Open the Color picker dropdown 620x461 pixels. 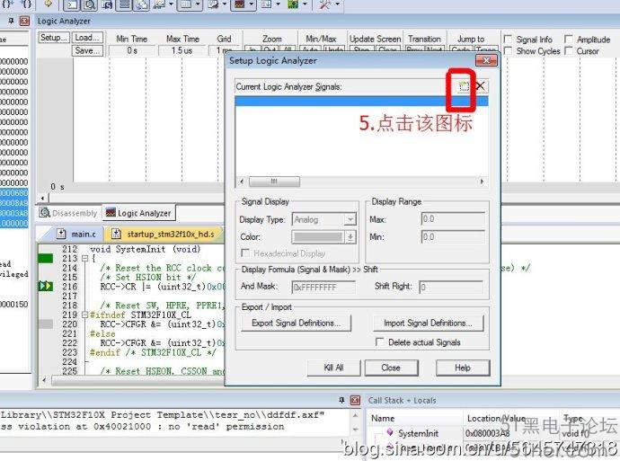coord(350,237)
